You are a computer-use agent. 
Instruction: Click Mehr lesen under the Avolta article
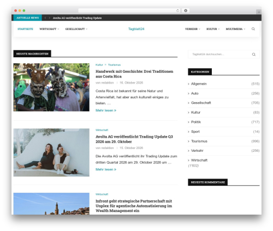pos(106,169)
